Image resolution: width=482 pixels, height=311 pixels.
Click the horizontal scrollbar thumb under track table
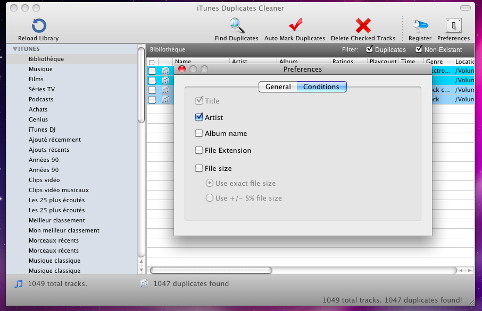tap(211, 271)
